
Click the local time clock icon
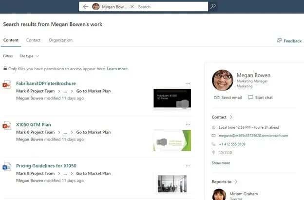(x=213, y=127)
